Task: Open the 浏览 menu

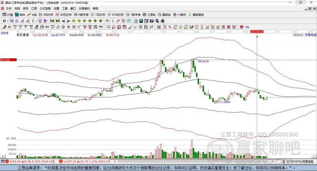Action: tap(17, 8)
